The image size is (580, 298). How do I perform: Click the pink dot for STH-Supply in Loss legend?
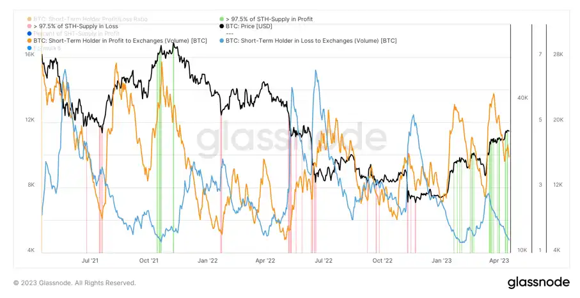29,26
